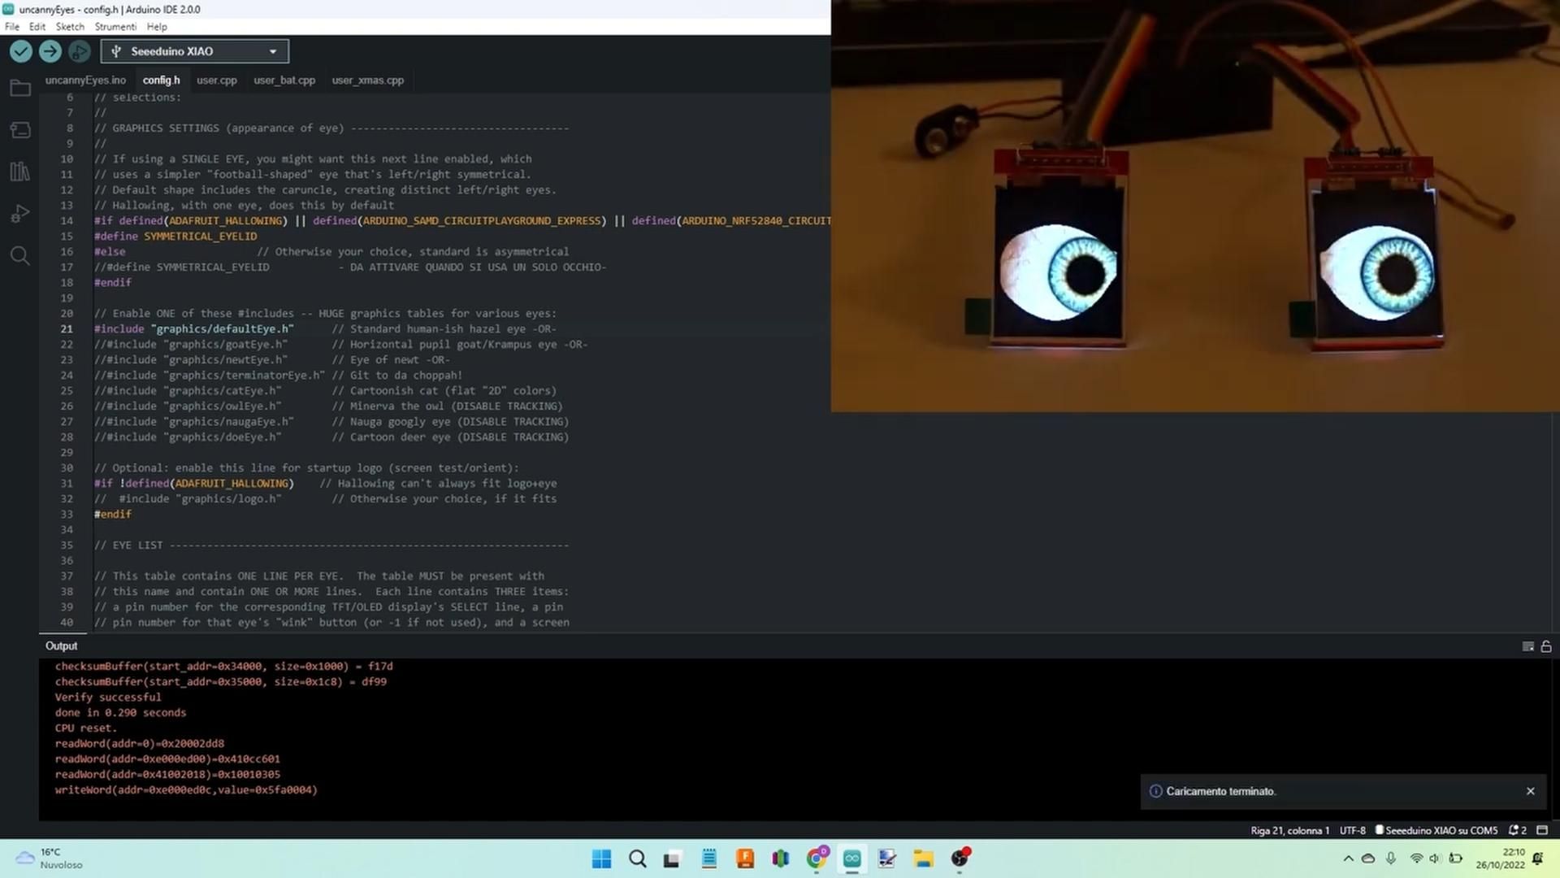The image size is (1560, 878).
Task: Click the #include graphics/defaultEye.h line
Action: click(x=325, y=328)
